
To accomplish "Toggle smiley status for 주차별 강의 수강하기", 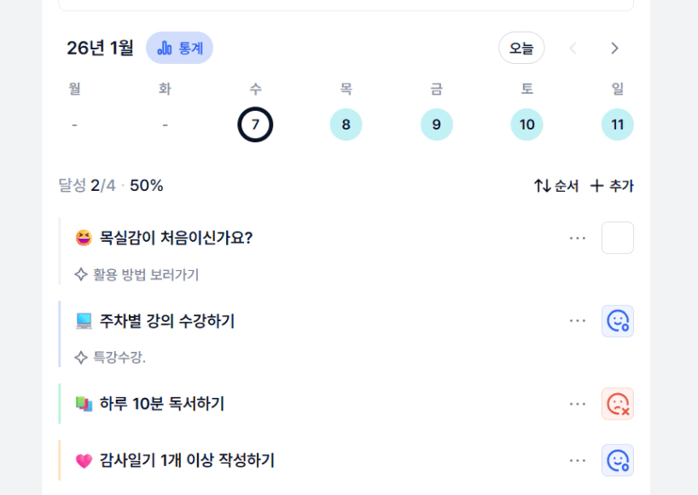I will [x=617, y=321].
